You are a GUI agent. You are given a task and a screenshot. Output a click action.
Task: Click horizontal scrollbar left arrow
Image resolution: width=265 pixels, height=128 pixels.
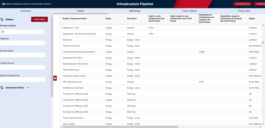click(x=61, y=127)
